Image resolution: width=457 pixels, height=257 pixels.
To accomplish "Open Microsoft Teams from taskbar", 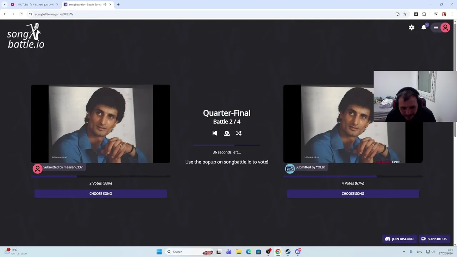I will click(x=229, y=252).
